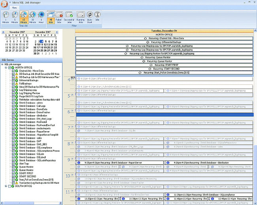Click green status icon of NORTH OFFICE

click(x=13, y=67)
